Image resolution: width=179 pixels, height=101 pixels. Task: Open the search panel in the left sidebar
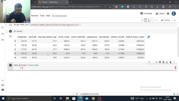click(x=3, y=28)
